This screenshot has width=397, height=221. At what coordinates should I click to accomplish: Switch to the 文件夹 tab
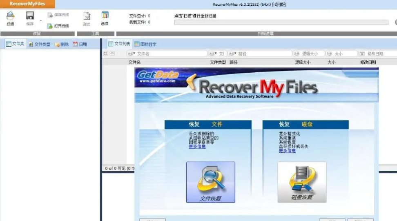click(x=15, y=44)
